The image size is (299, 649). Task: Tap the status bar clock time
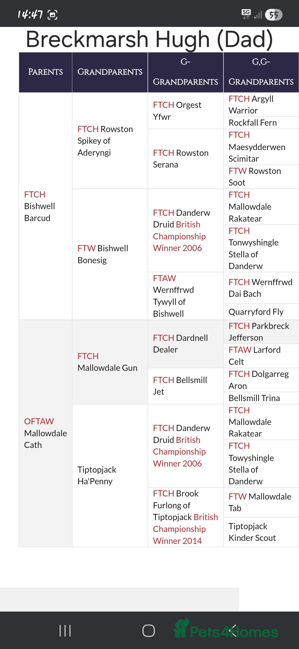tap(30, 14)
